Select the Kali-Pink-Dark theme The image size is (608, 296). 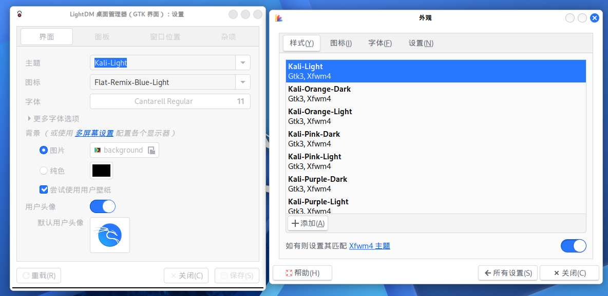click(x=436, y=139)
